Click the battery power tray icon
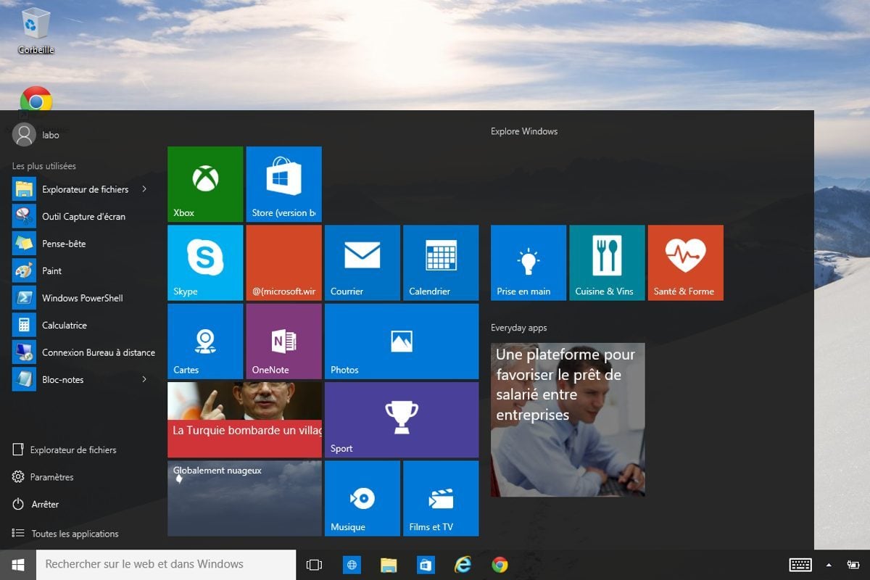The height and width of the screenshot is (580, 870). [x=853, y=565]
